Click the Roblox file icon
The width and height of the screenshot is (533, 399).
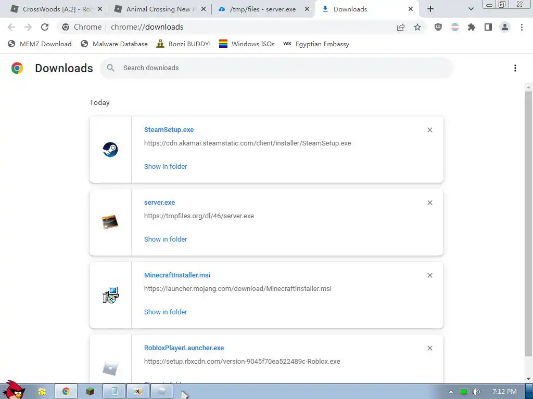[110, 368]
